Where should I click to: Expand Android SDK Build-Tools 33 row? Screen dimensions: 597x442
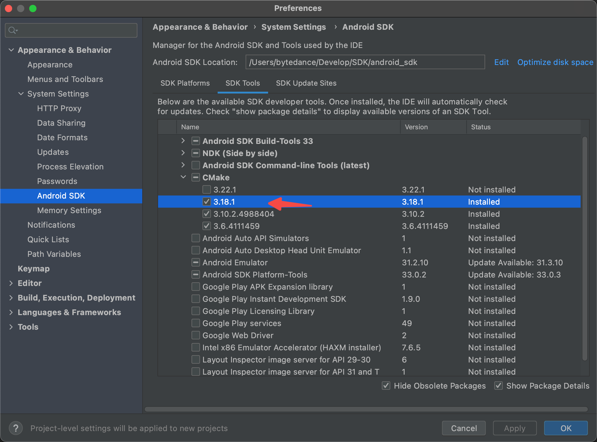[183, 141]
